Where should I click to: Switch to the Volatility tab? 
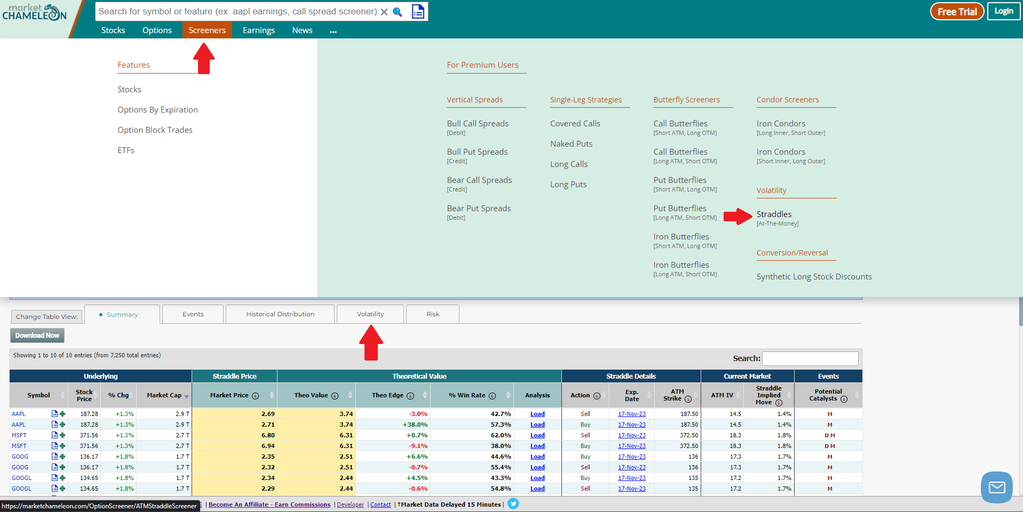[x=370, y=314]
